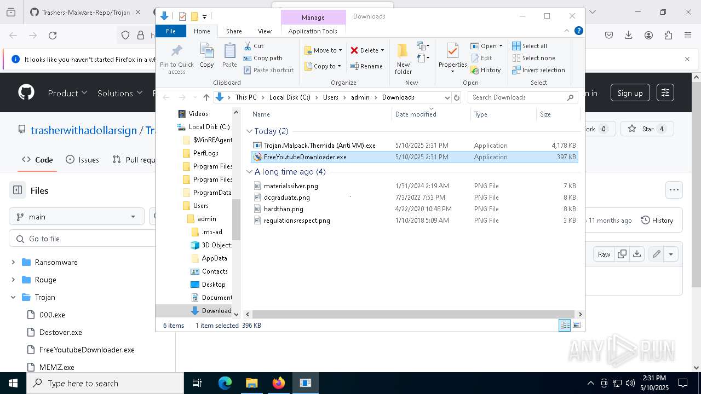Expand the Open button dropdown
The width and height of the screenshot is (701, 394).
coord(501,46)
